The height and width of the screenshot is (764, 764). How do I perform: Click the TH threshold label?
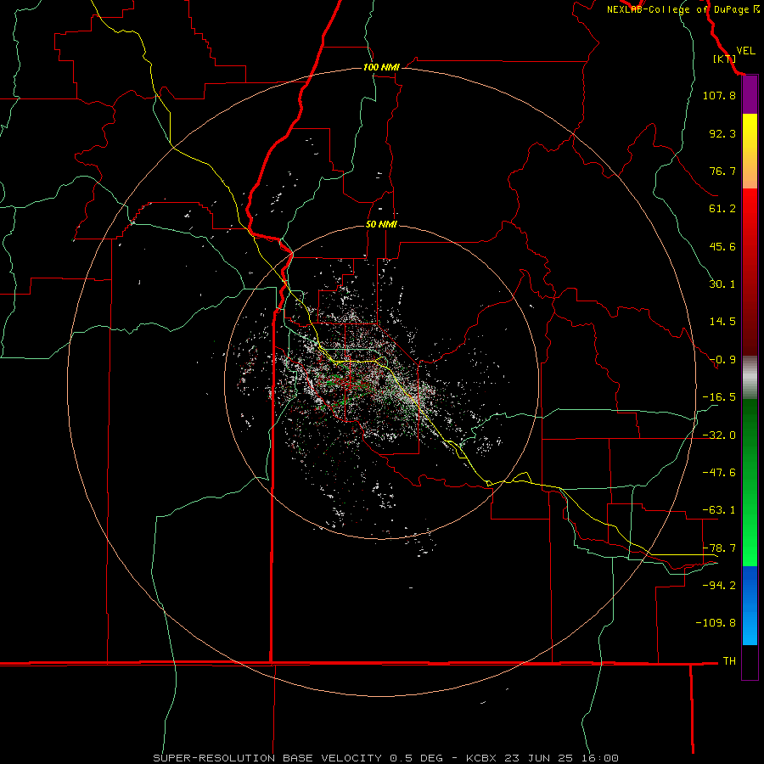point(729,661)
